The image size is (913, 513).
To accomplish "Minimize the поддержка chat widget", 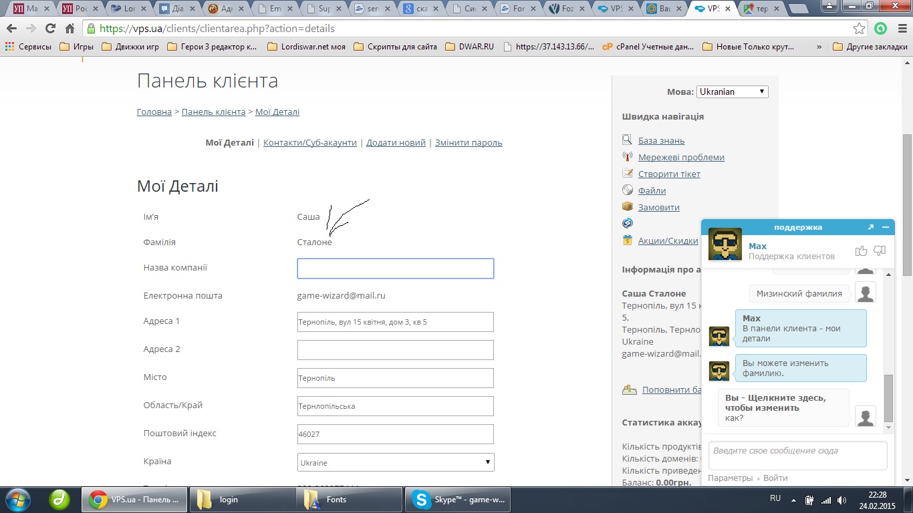I will pyautogui.click(x=886, y=227).
